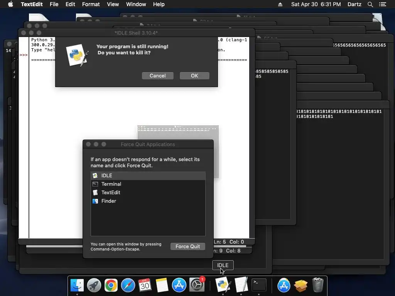Screen dimensions: 395x296
Task: Select Terminal in the Force Quit list
Action: pos(148,184)
